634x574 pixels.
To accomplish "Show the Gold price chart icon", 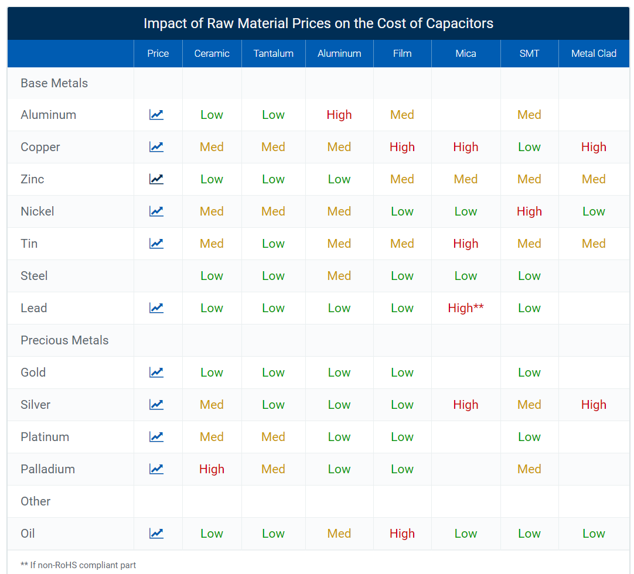I will (x=156, y=373).
